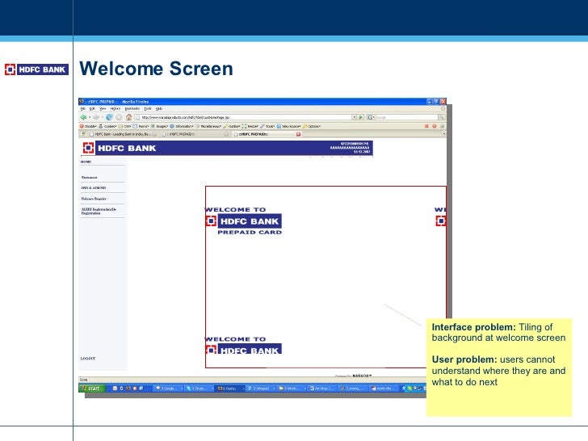Expand the Information developer menu
The image size is (588, 441).
point(182,126)
